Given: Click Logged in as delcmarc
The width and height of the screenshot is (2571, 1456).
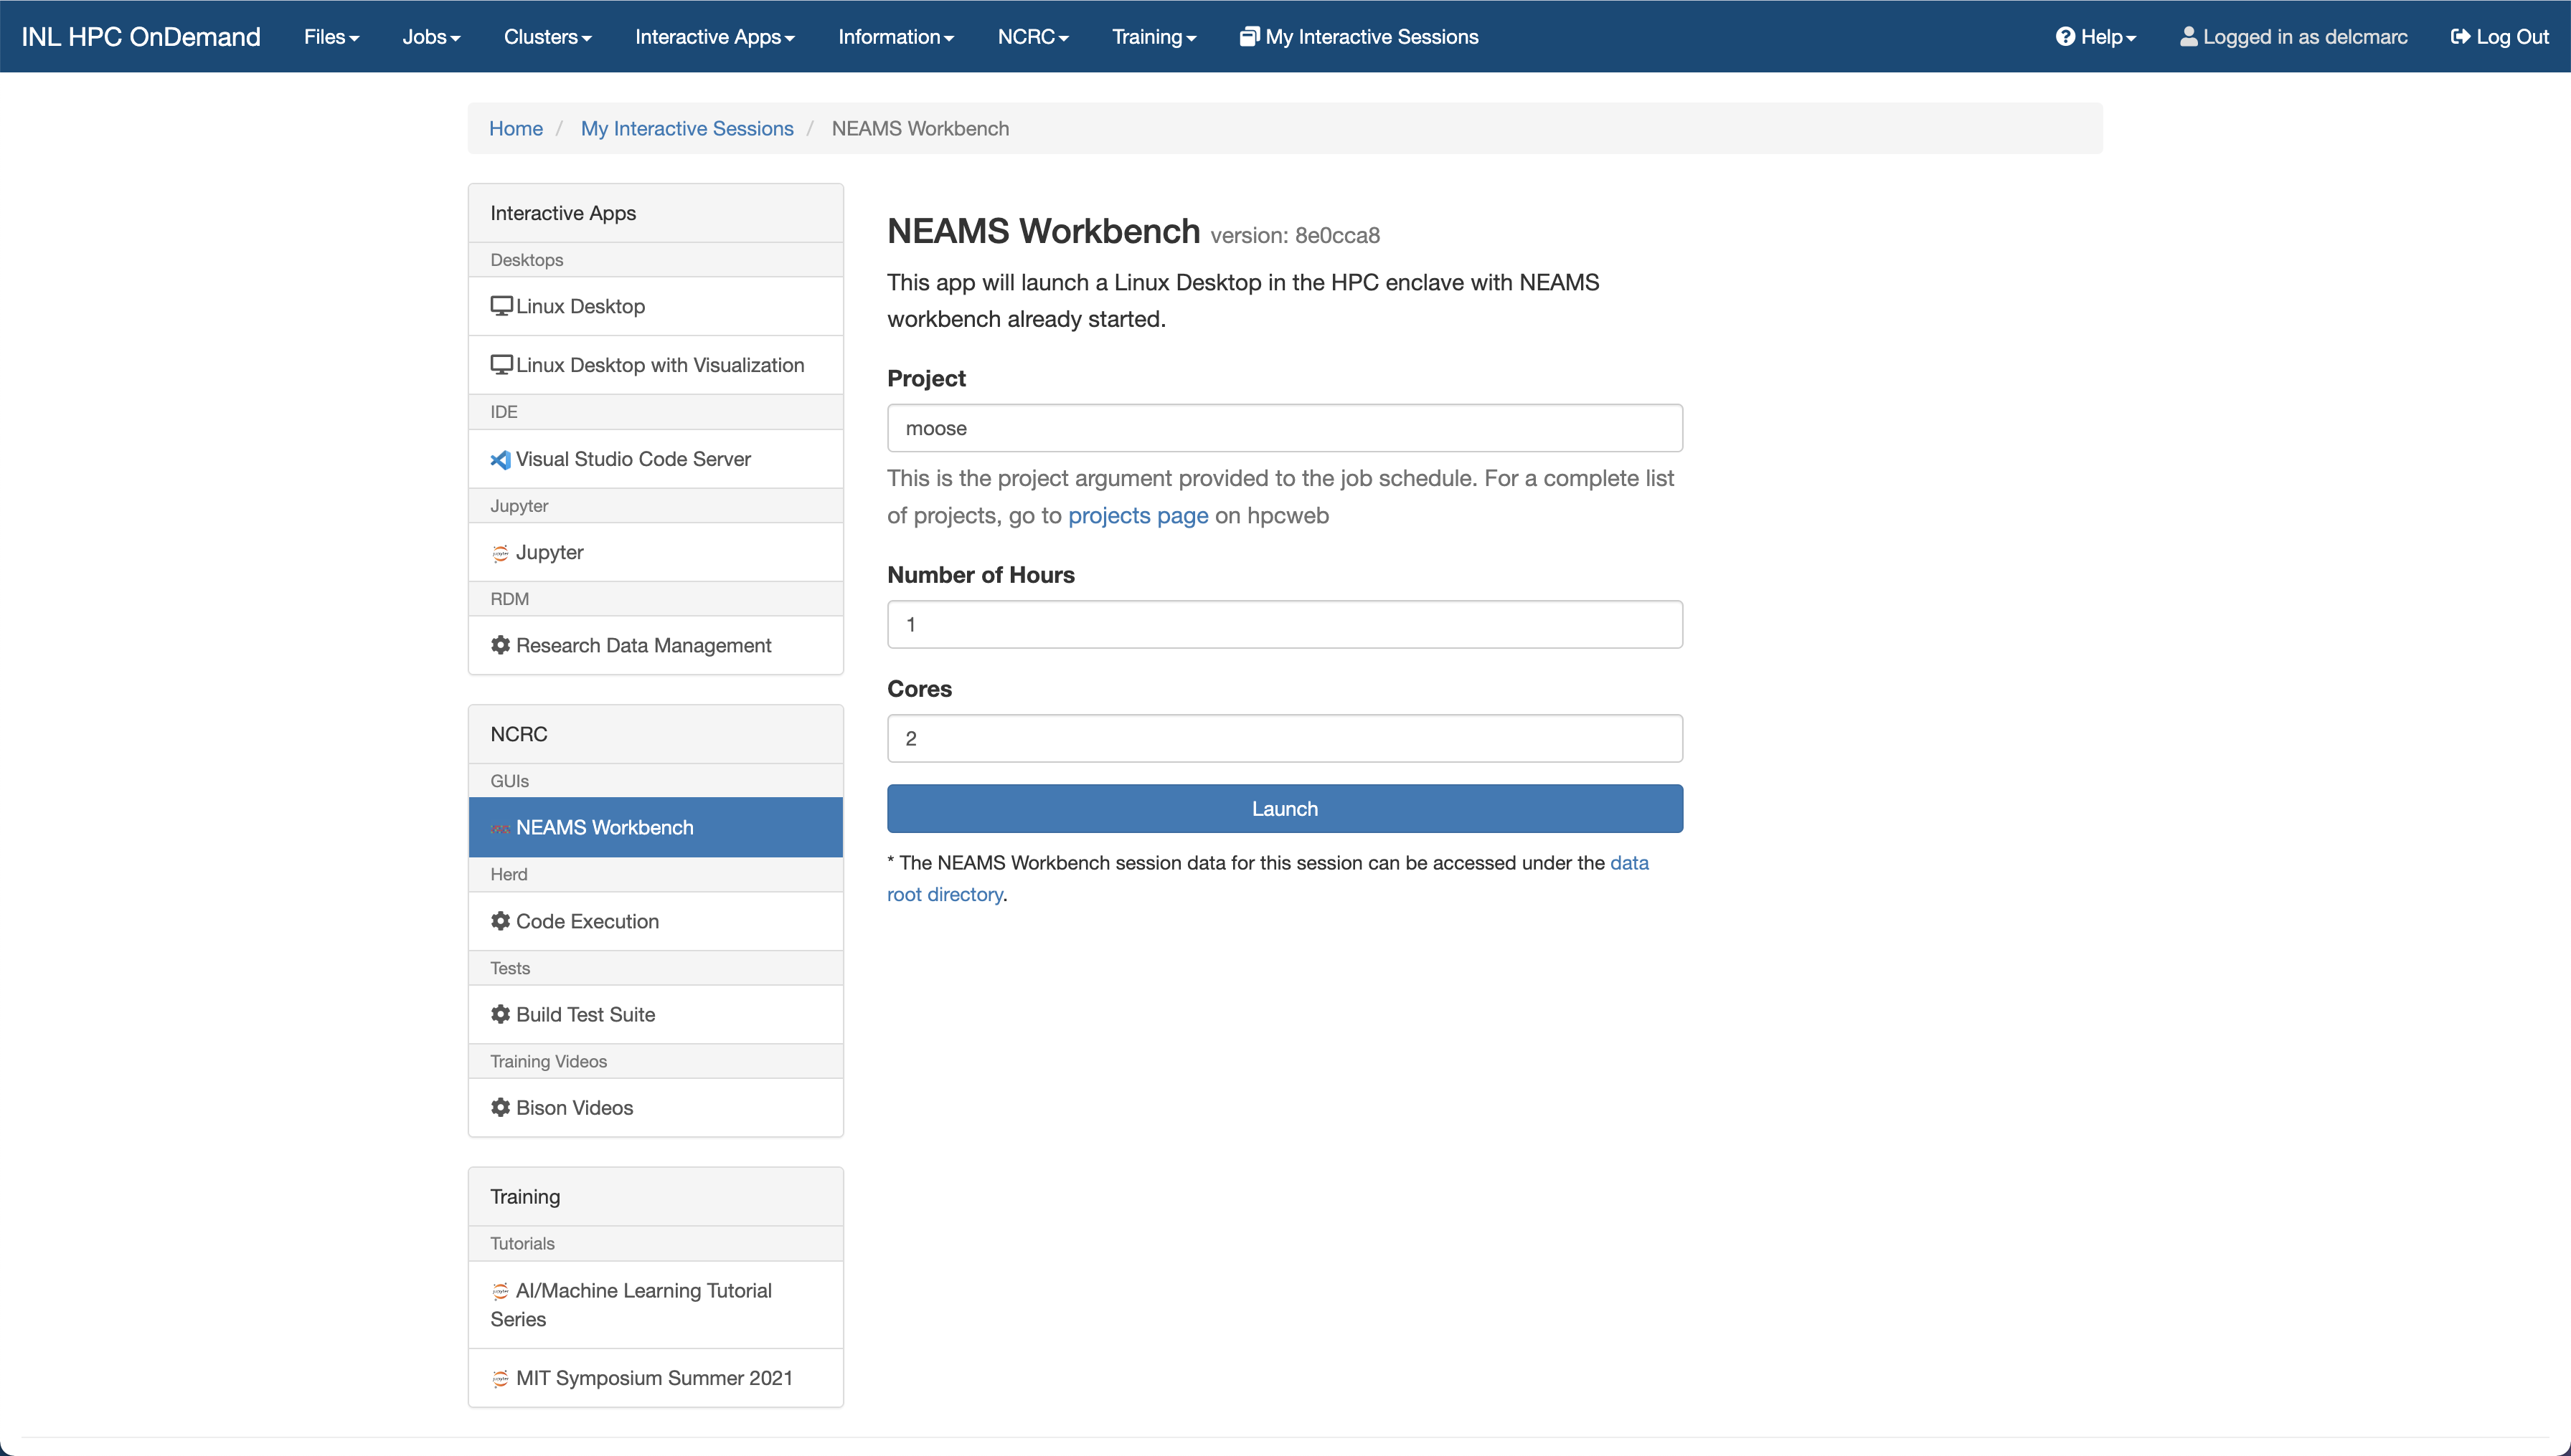Looking at the screenshot, I should pyautogui.click(x=2294, y=37).
